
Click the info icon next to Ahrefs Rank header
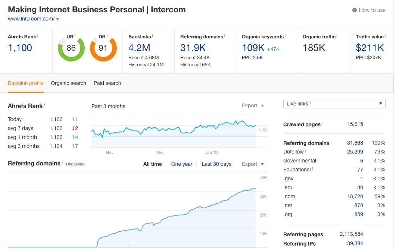tap(38, 36)
